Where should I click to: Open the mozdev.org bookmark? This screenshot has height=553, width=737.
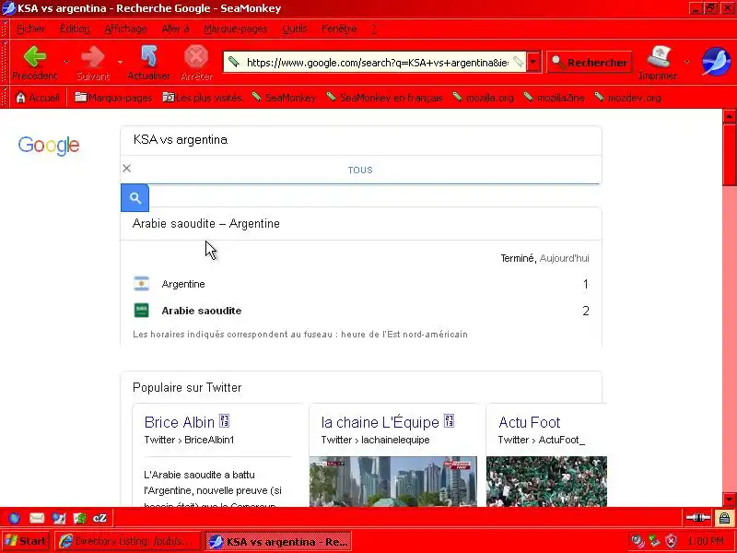click(628, 98)
